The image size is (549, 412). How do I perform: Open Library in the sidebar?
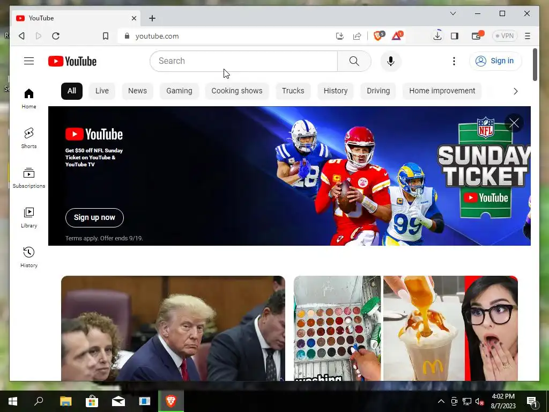[x=29, y=218]
